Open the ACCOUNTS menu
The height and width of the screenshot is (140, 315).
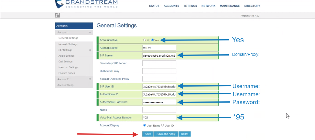171,6
